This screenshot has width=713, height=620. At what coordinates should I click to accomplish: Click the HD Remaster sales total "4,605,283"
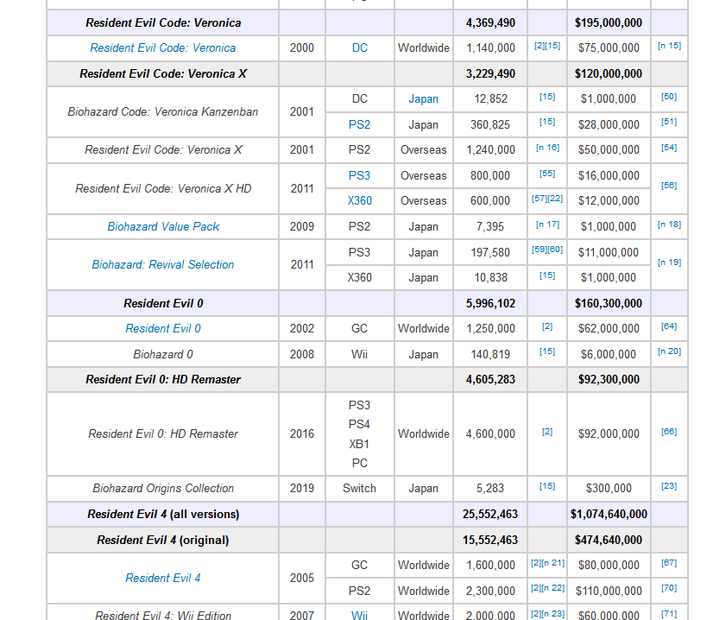coord(490,379)
